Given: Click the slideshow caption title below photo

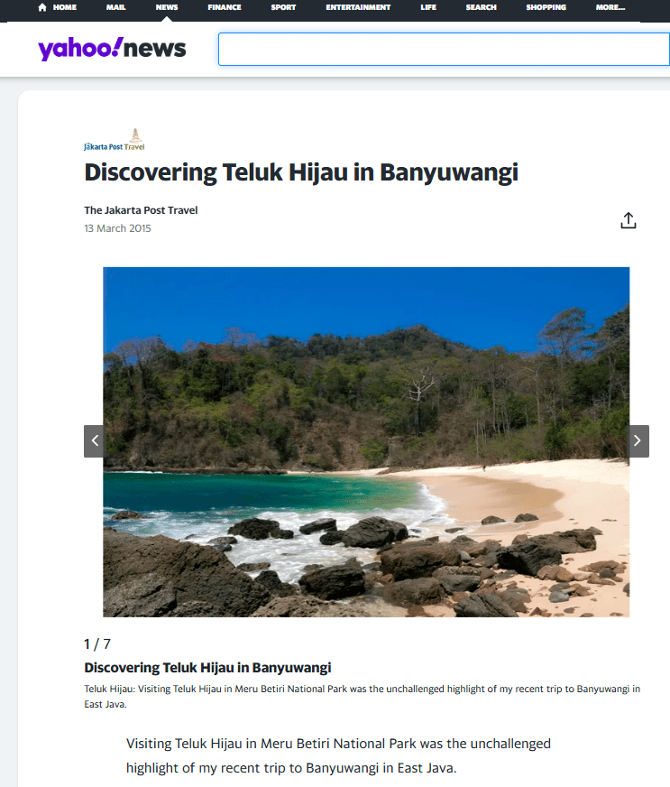Looking at the screenshot, I should point(207,668).
